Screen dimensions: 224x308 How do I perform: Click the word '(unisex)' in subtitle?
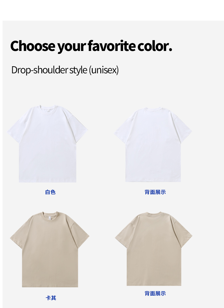point(104,70)
